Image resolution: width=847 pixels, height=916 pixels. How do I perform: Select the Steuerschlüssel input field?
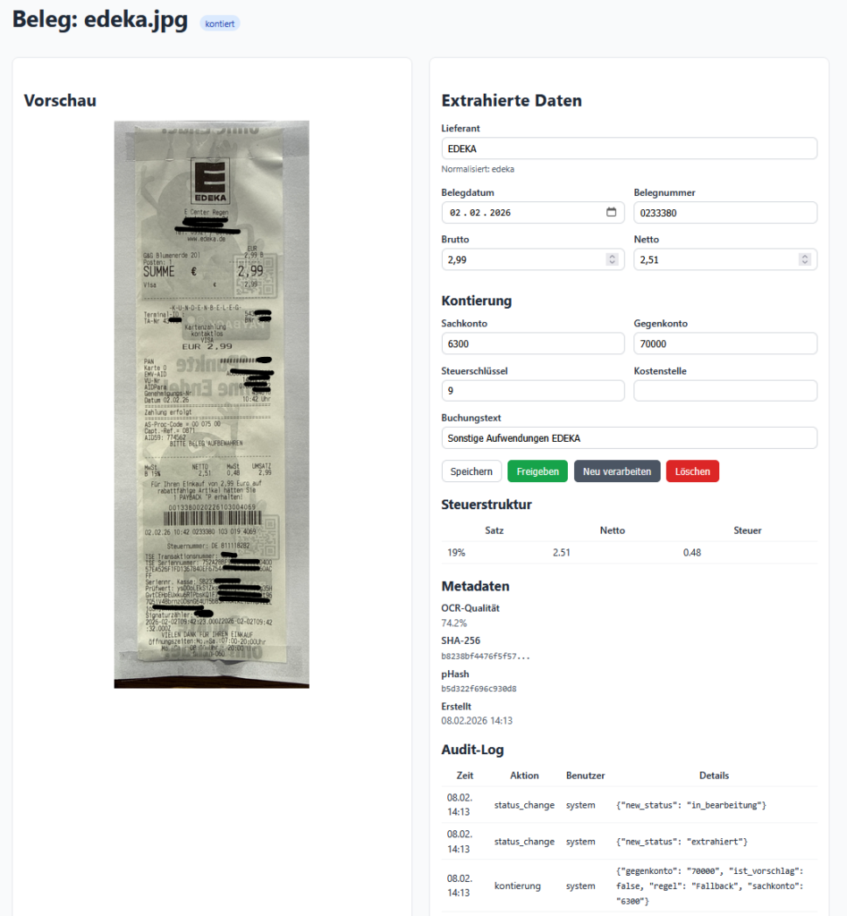(533, 391)
